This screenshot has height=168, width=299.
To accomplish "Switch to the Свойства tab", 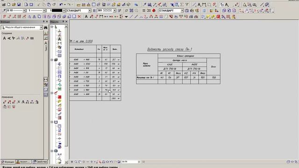I will (40, 162).
